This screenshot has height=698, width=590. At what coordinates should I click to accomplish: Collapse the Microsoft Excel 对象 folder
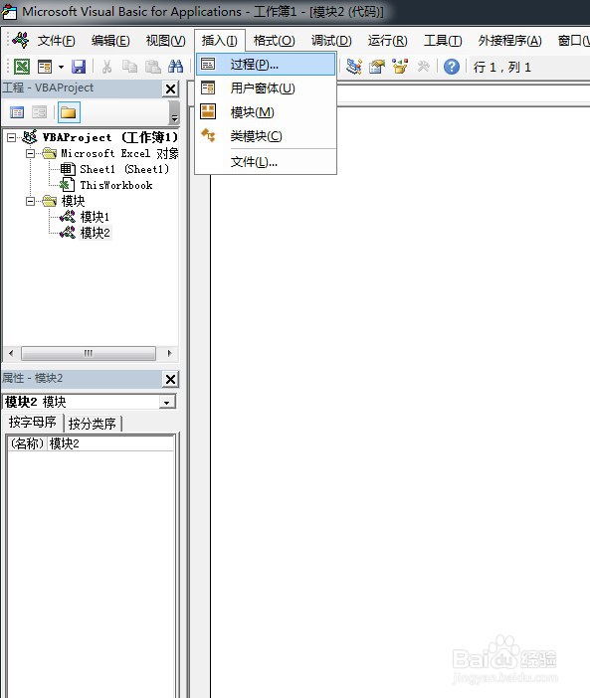pos(30,153)
